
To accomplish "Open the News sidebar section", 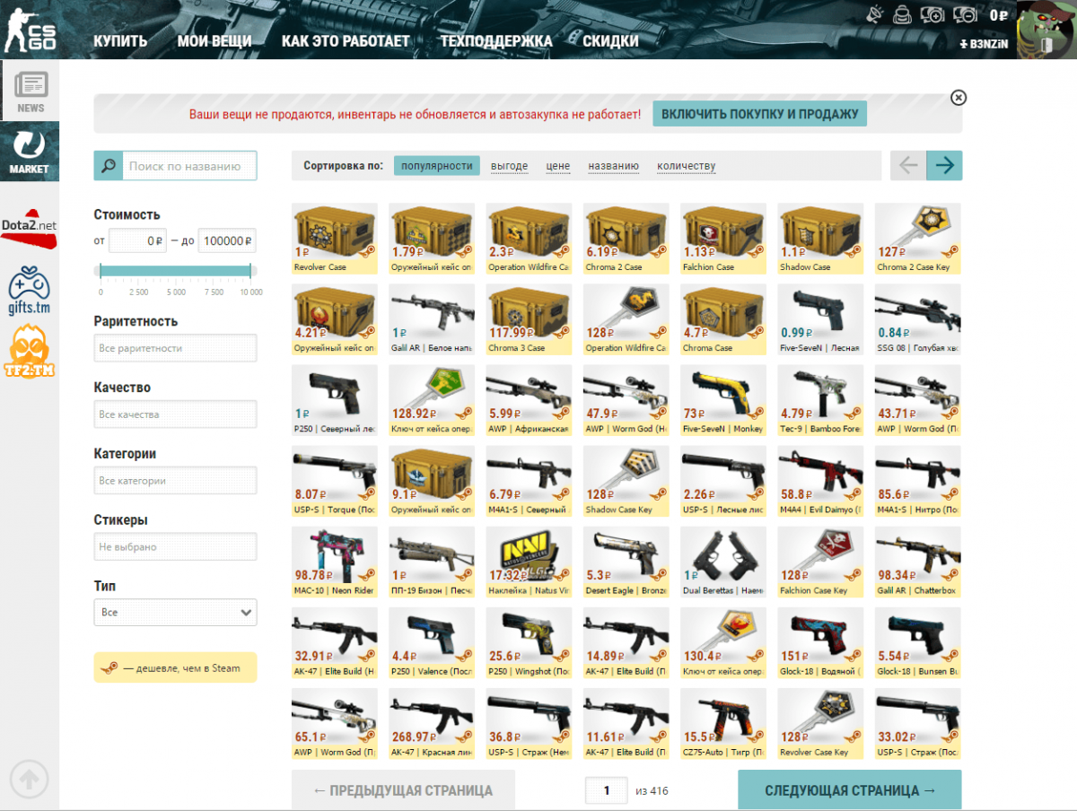I will (30, 91).
